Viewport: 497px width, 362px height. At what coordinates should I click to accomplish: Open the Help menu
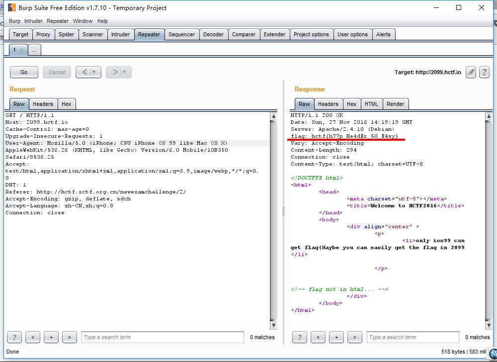[103, 21]
